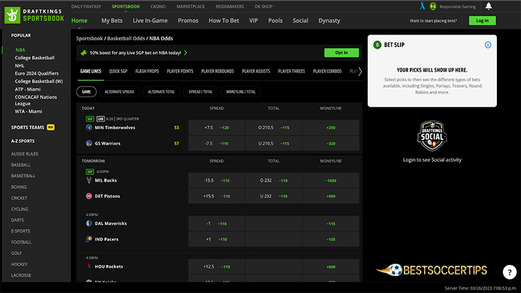This screenshot has width=521, height=293.
Task: Open Hockey in A-Z Sports
Action: click(20, 264)
